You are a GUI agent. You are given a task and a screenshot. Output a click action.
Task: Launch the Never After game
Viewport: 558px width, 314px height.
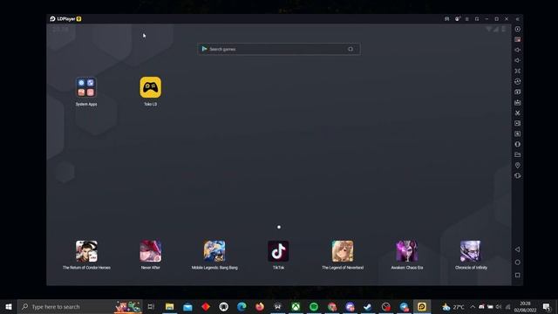[150, 251]
